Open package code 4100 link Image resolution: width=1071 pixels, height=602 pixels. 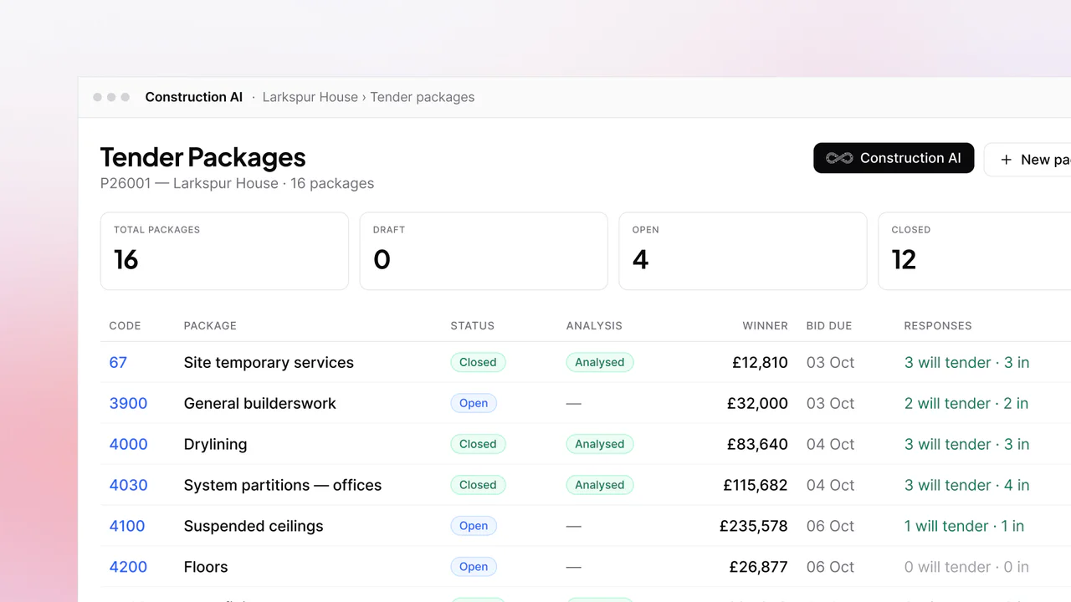point(127,526)
